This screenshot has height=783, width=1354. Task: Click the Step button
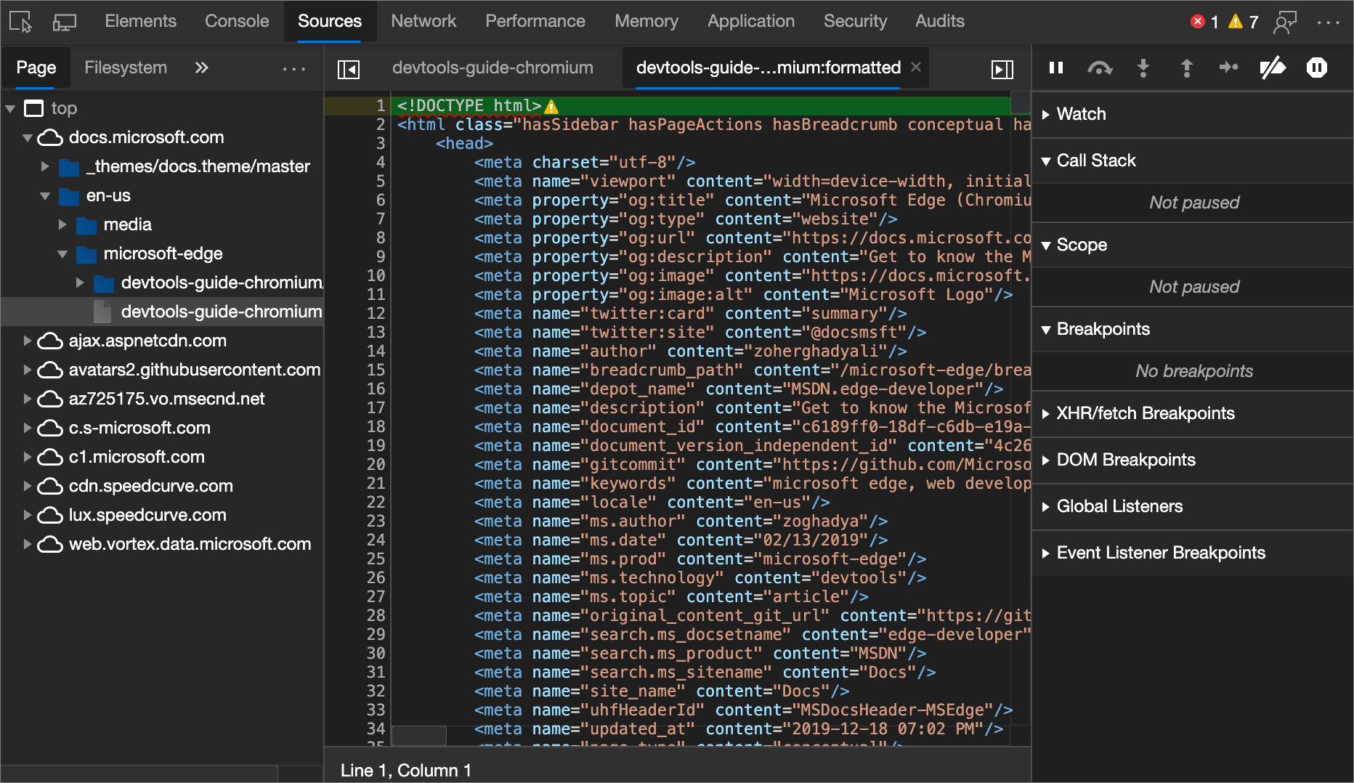[x=1229, y=68]
